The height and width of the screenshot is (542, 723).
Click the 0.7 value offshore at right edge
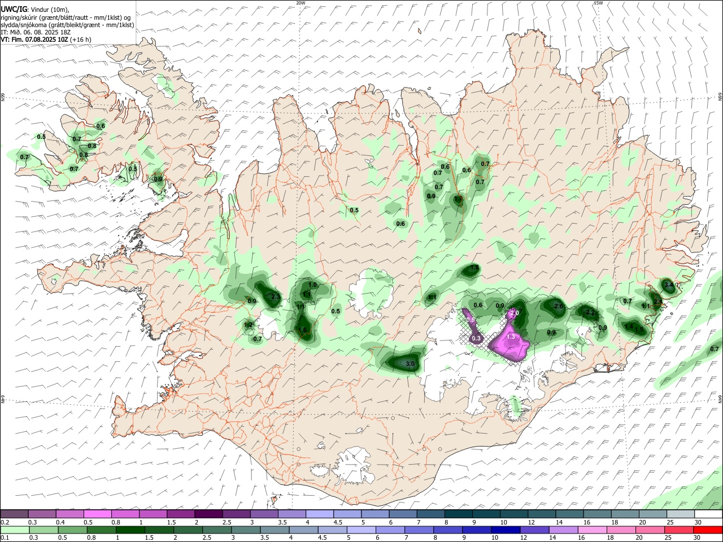715,349
